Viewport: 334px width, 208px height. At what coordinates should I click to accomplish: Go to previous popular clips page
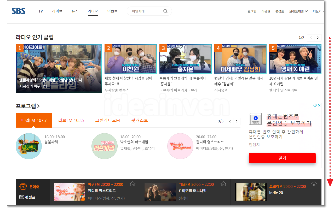tap(311, 38)
